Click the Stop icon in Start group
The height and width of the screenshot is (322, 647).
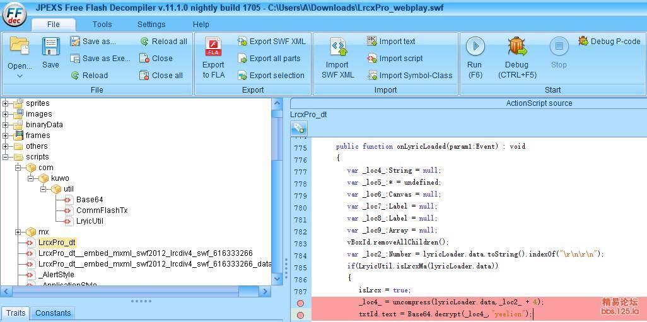(x=559, y=46)
